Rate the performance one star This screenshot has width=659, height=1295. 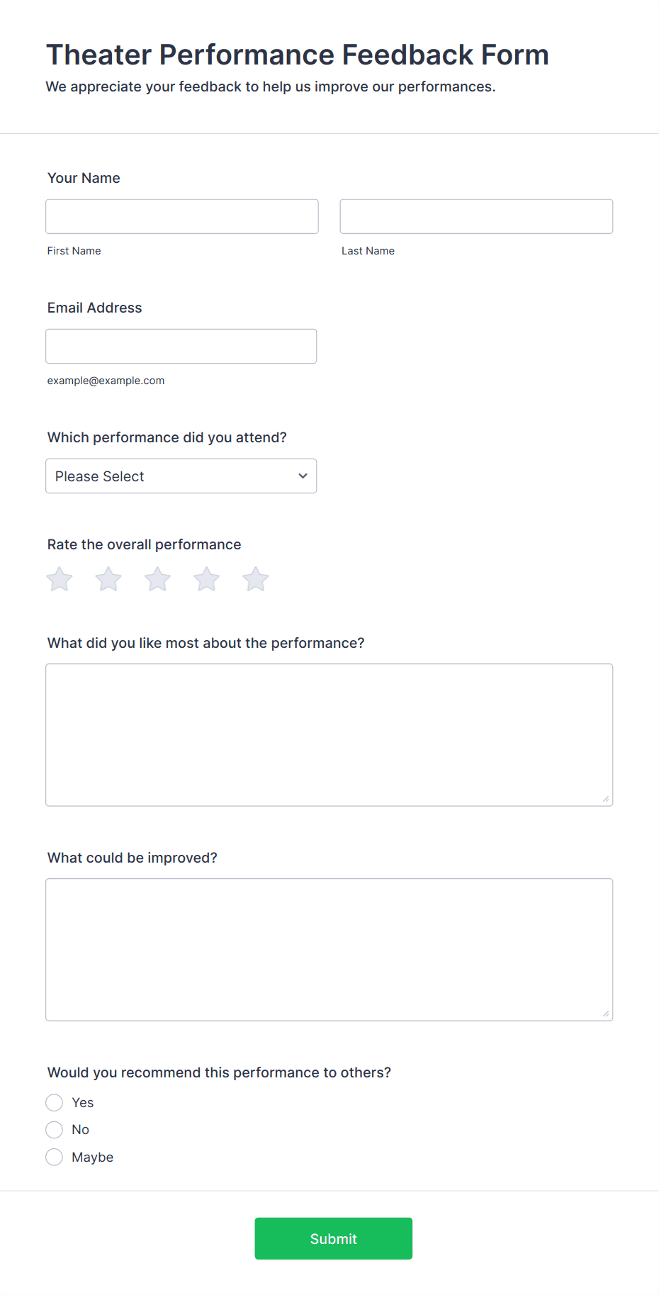(x=60, y=579)
